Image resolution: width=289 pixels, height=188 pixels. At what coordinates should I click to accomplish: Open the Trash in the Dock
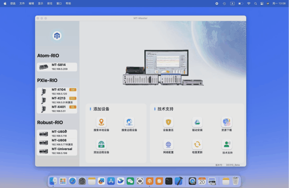coord(235,181)
